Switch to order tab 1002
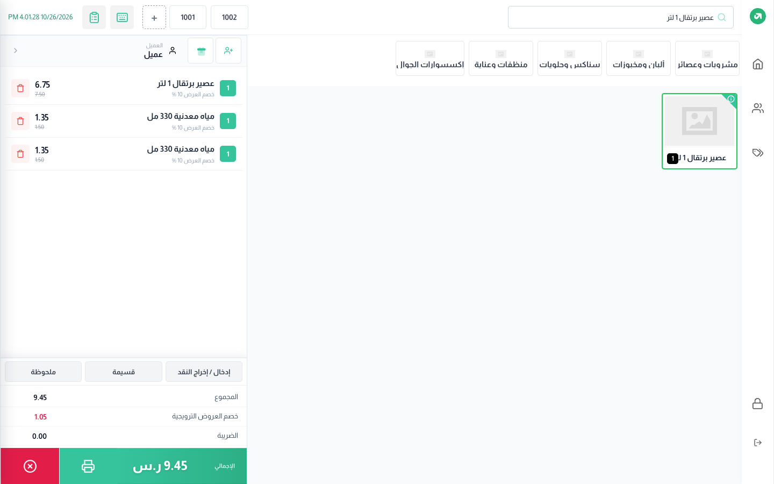This screenshot has width=774, height=484. [x=230, y=17]
